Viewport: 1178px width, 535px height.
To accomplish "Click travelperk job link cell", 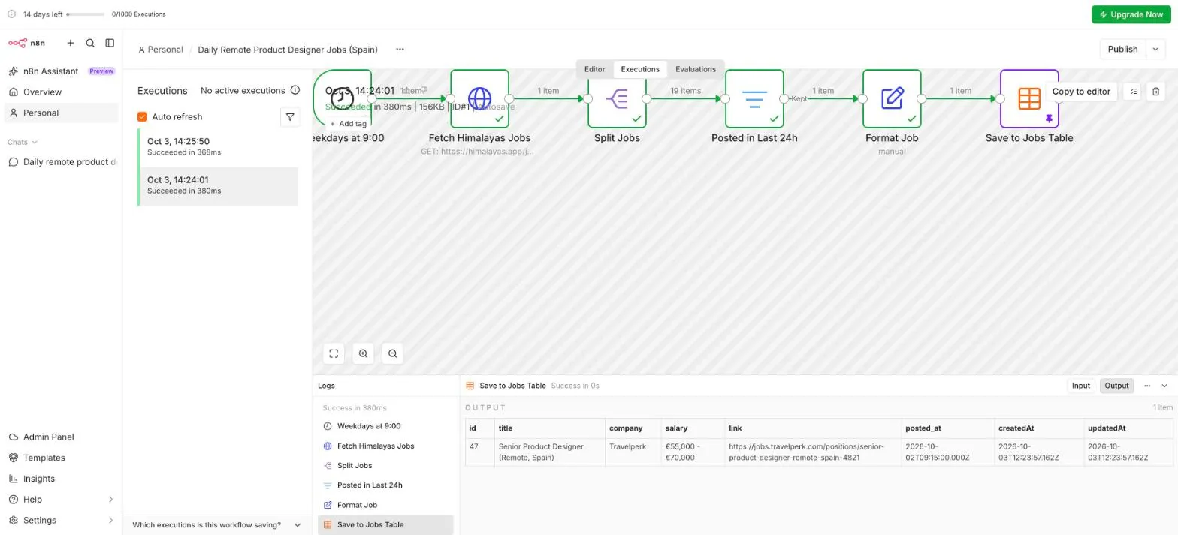I will tap(814, 452).
